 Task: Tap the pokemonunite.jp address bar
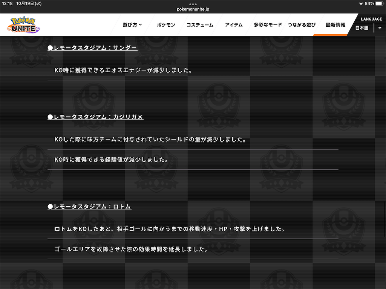tap(193, 9)
